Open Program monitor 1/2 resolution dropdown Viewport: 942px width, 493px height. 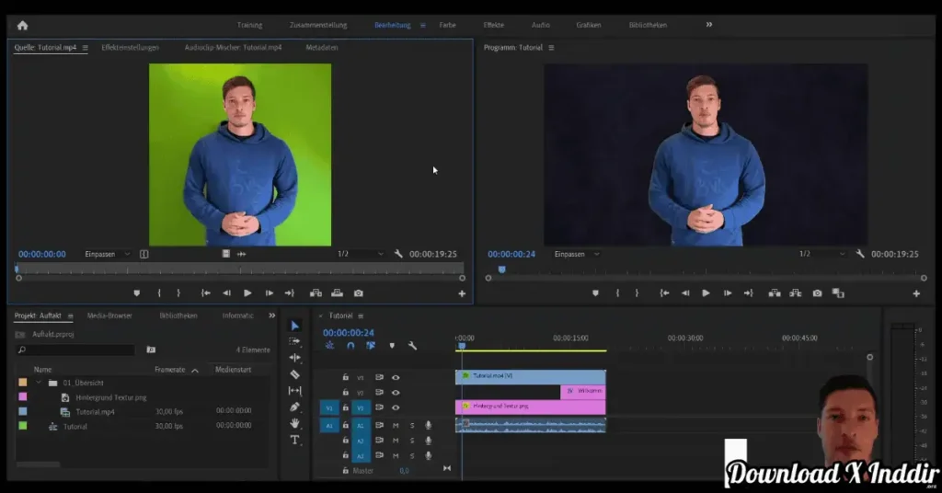pos(821,254)
